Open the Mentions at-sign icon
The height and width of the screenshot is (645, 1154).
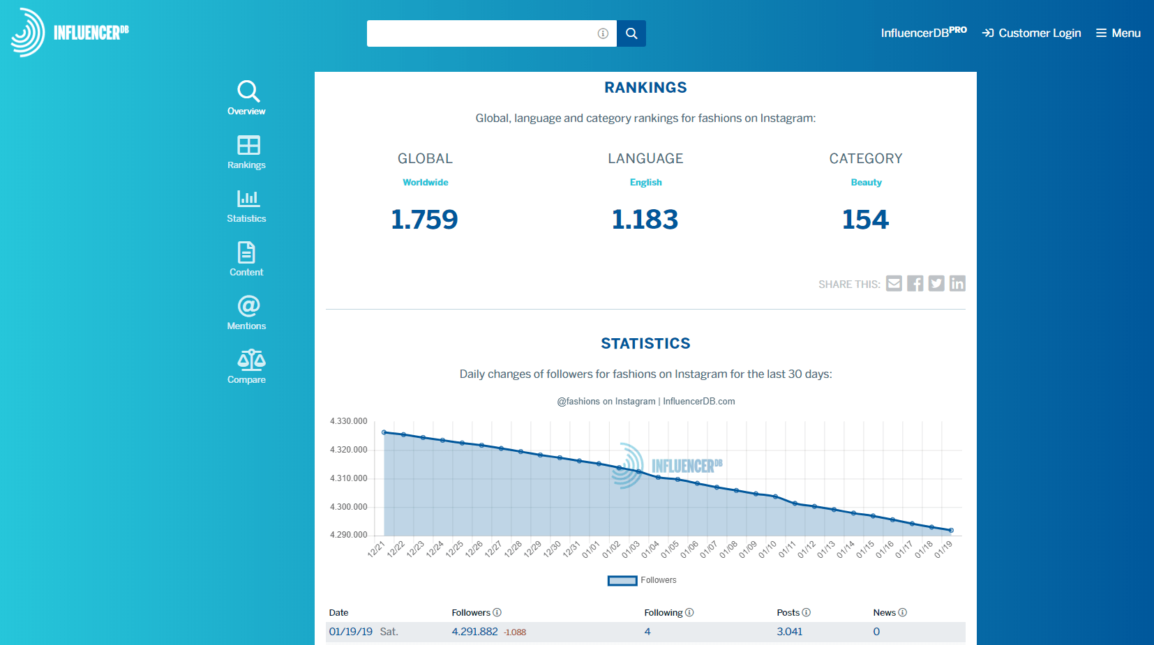point(248,306)
